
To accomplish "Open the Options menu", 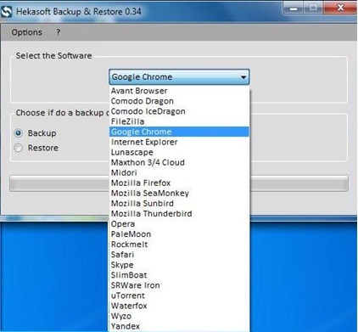I will click(x=26, y=32).
